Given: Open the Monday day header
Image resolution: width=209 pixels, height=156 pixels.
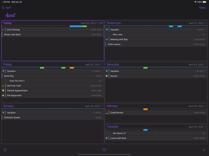Looking at the screenshot, I should click(x=156, y=106).
